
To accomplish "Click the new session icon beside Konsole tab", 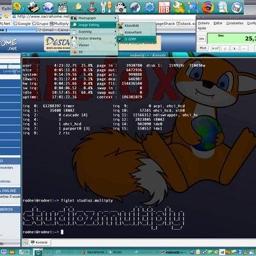I will (26, 243).
